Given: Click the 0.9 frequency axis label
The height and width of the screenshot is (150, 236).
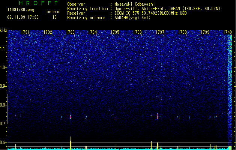Looking at the screenshot, I should 3,86.
